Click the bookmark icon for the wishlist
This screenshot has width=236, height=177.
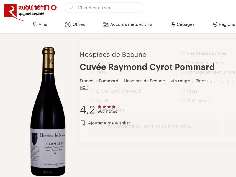click(83, 123)
